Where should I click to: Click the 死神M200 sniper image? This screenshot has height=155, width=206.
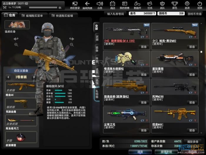175,87
